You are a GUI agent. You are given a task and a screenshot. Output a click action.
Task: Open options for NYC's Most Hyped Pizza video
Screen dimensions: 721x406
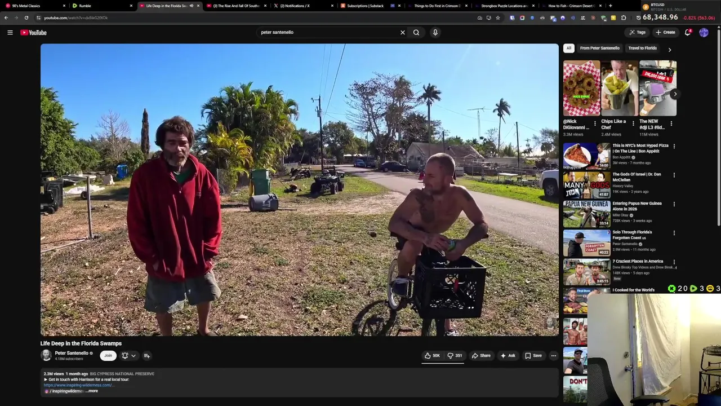click(674, 147)
